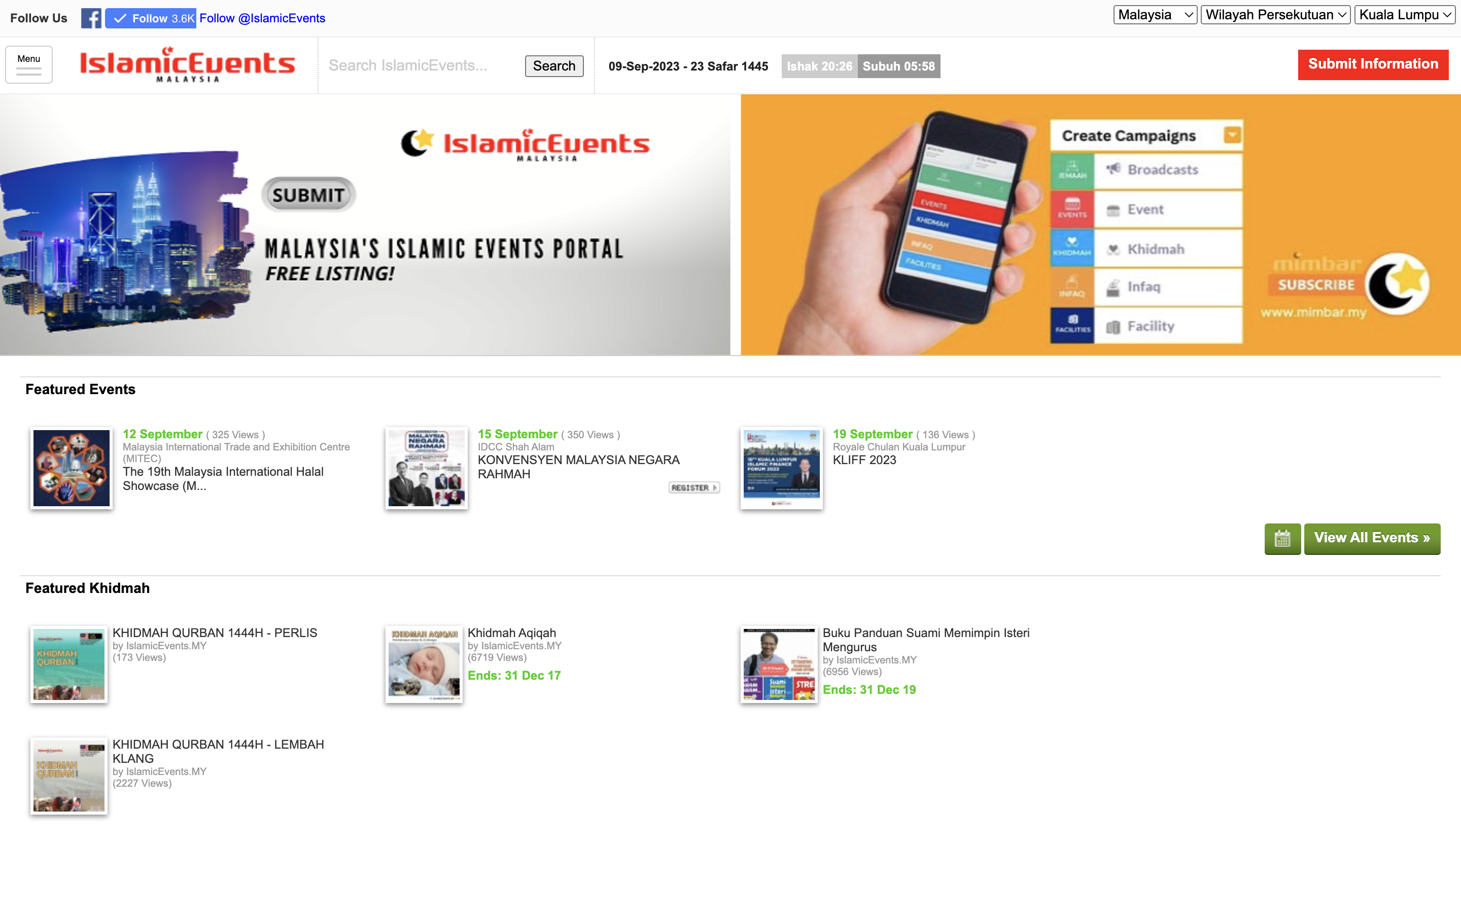The height and width of the screenshot is (913, 1461).
Task: Select Broadcasts in the campaign list
Action: (x=1168, y=170)
